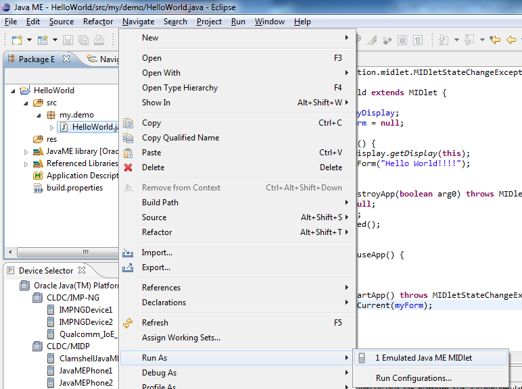Open the Build Path submenu
The height and width of the screenshot is (389, 522).
coord(237,203)
